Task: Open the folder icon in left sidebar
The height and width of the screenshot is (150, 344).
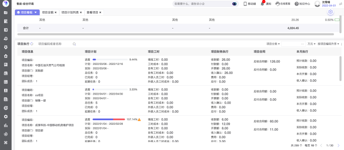Action: (x=6, y=12)
